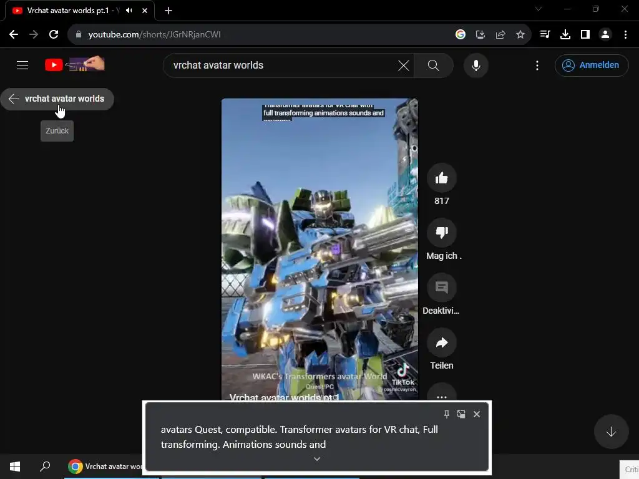Click the tab search chevron in title bar
The height and width of the screenshot is (479, 639).
(x=539, y=9)
